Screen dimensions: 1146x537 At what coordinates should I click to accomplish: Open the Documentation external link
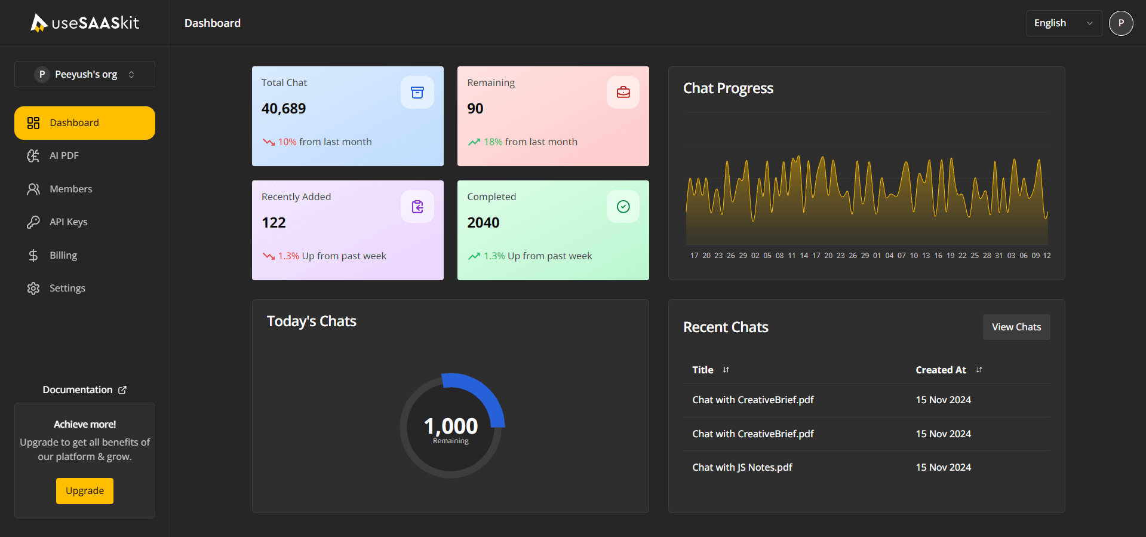point(85,390)
